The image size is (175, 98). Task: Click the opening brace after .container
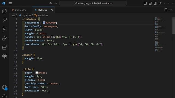pyautogui.click(x=39, y=19)
